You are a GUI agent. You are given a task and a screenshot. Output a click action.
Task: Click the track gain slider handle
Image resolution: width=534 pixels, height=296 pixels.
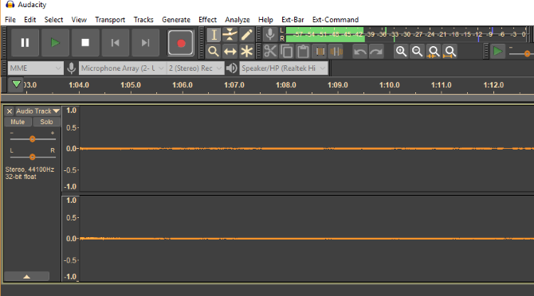point(33,139)
